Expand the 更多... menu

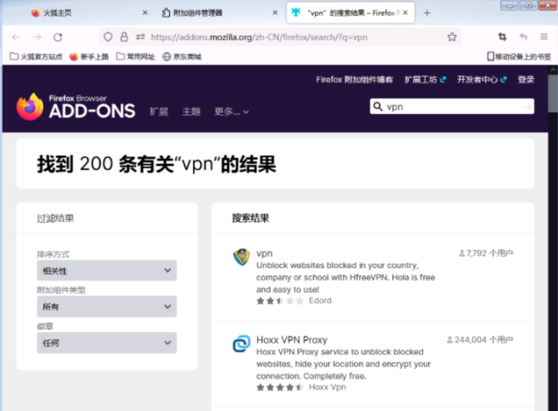(232, 111)
